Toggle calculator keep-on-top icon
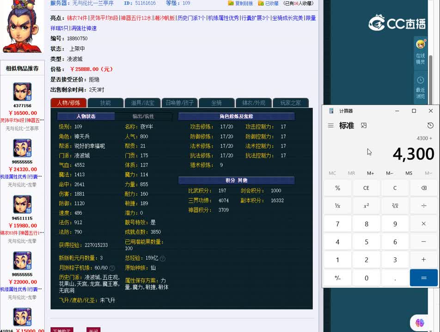This screenshot has width=440, height=332. (364, 125)
